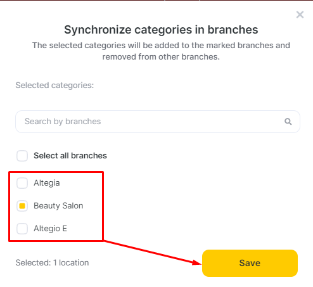Close the Synchronize categories dialog

pos(300,15)
